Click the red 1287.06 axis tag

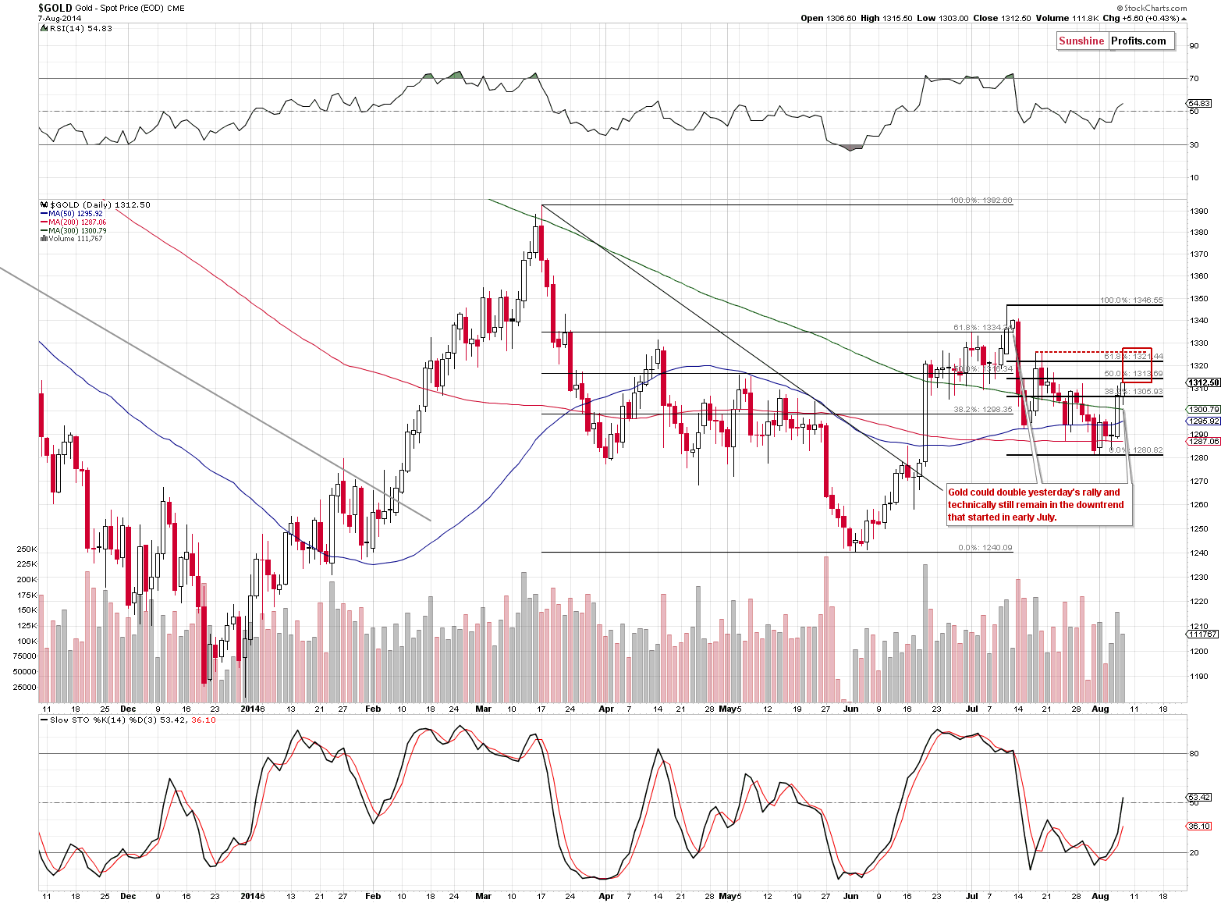click(1203, 441)
